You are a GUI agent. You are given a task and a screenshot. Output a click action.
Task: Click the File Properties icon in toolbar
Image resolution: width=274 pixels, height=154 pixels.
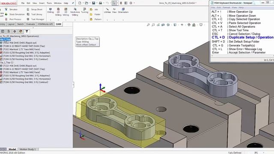coord(126,3)
